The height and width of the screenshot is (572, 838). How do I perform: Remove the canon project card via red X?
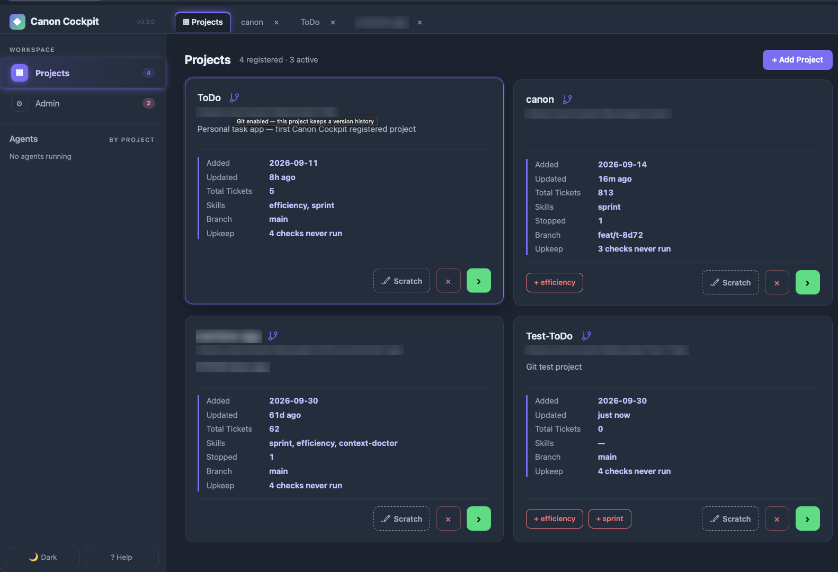point(777,282)
